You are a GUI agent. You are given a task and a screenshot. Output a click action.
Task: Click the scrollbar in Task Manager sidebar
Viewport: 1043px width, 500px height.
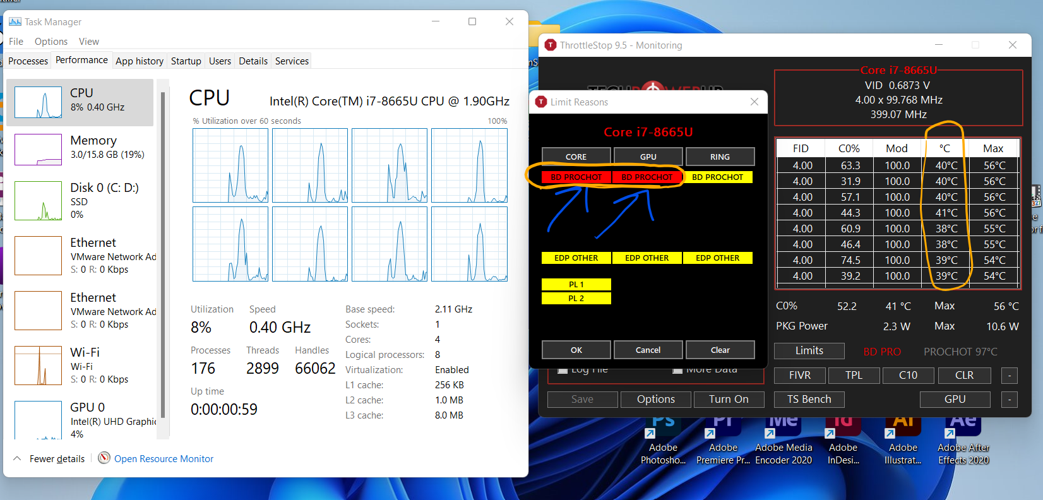coord(163,255)
